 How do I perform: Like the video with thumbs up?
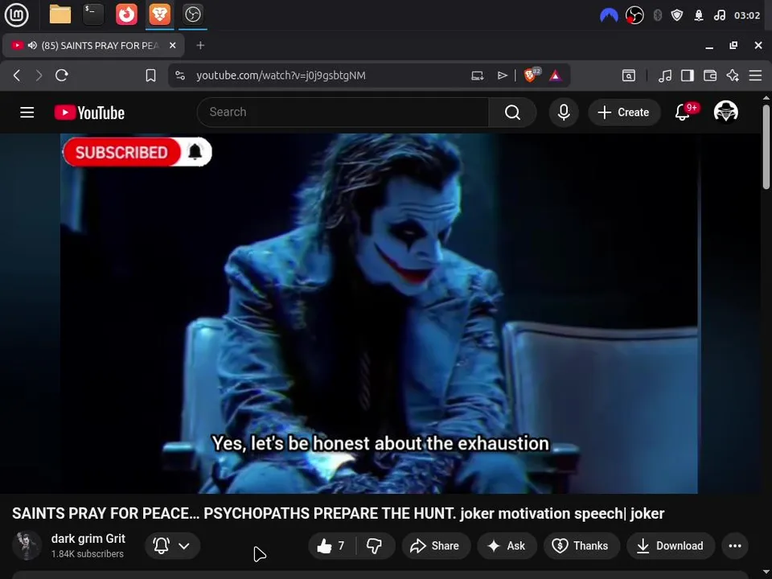(331, 545)
